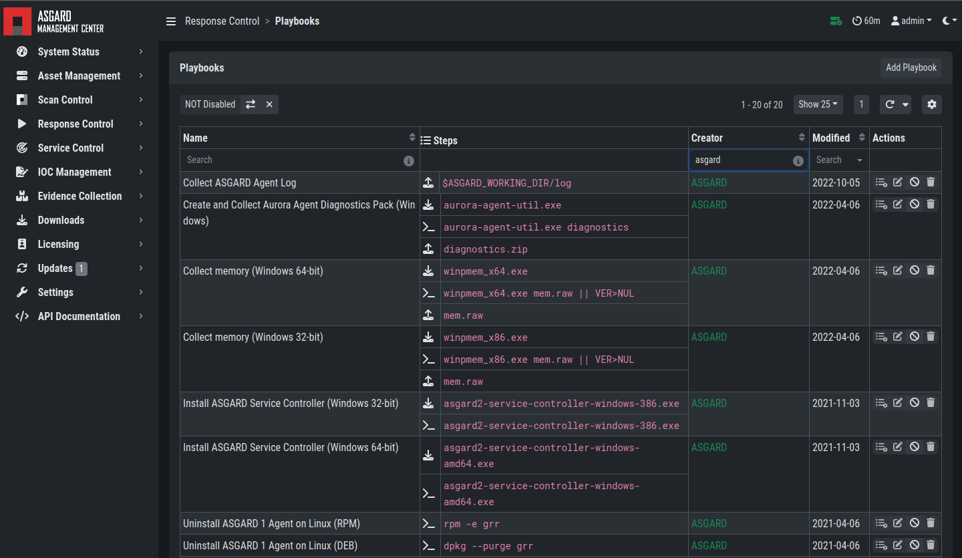Image resolution: width=962 pixels, height=558 pixels.
Task: Click the 60m session timer
Action: tap(866, 21)
